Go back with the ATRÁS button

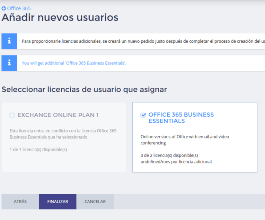click(x=20, y=202)
